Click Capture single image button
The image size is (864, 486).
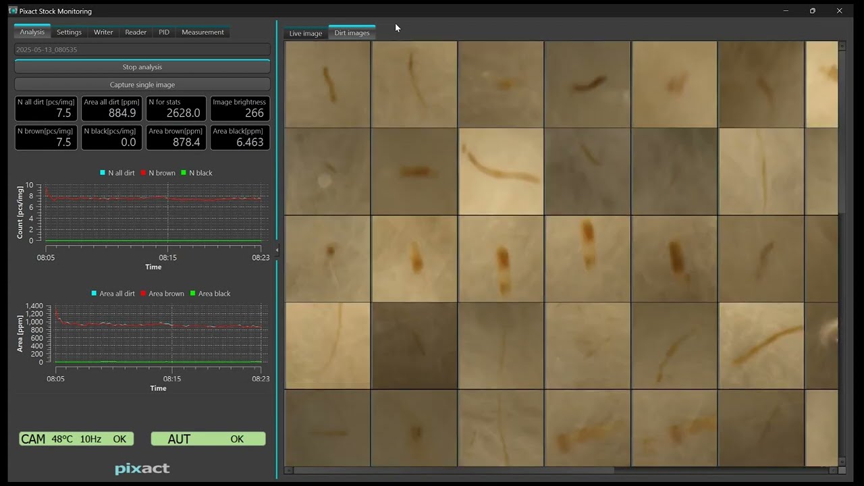pyautogui.click(x=142, y=84)
